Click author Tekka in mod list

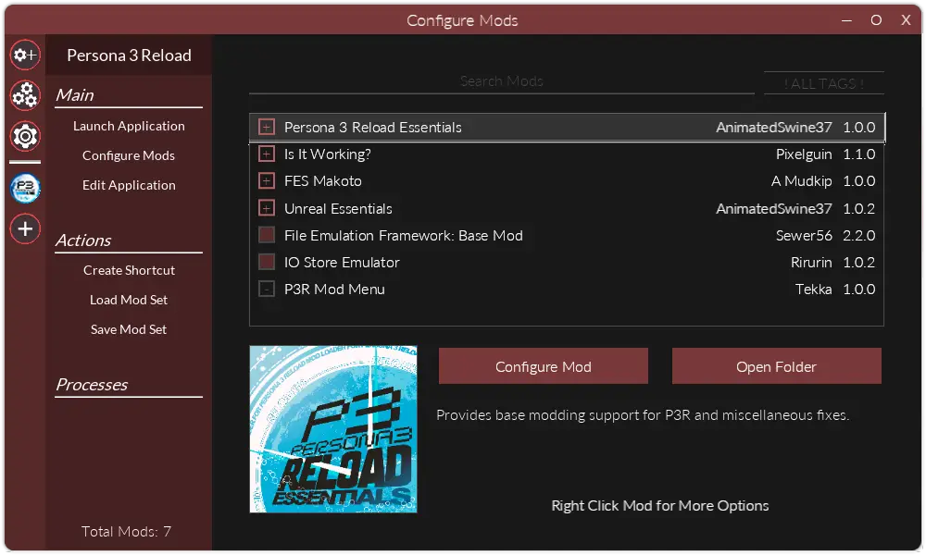(813, 289)
